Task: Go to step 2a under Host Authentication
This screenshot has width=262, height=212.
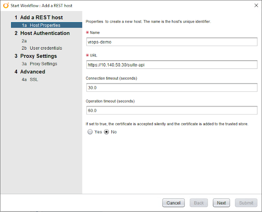Action: click(25, 41)
